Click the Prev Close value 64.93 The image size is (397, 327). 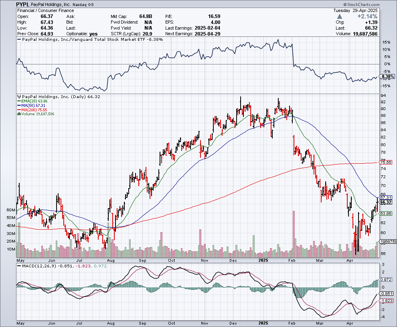[x=47, y=34]
